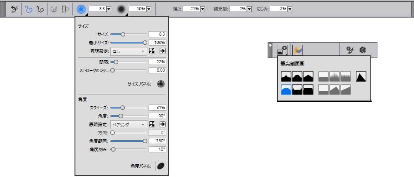
Task: Toggle the half-circle button beside ペアリング expression
Action: [162, 124]
